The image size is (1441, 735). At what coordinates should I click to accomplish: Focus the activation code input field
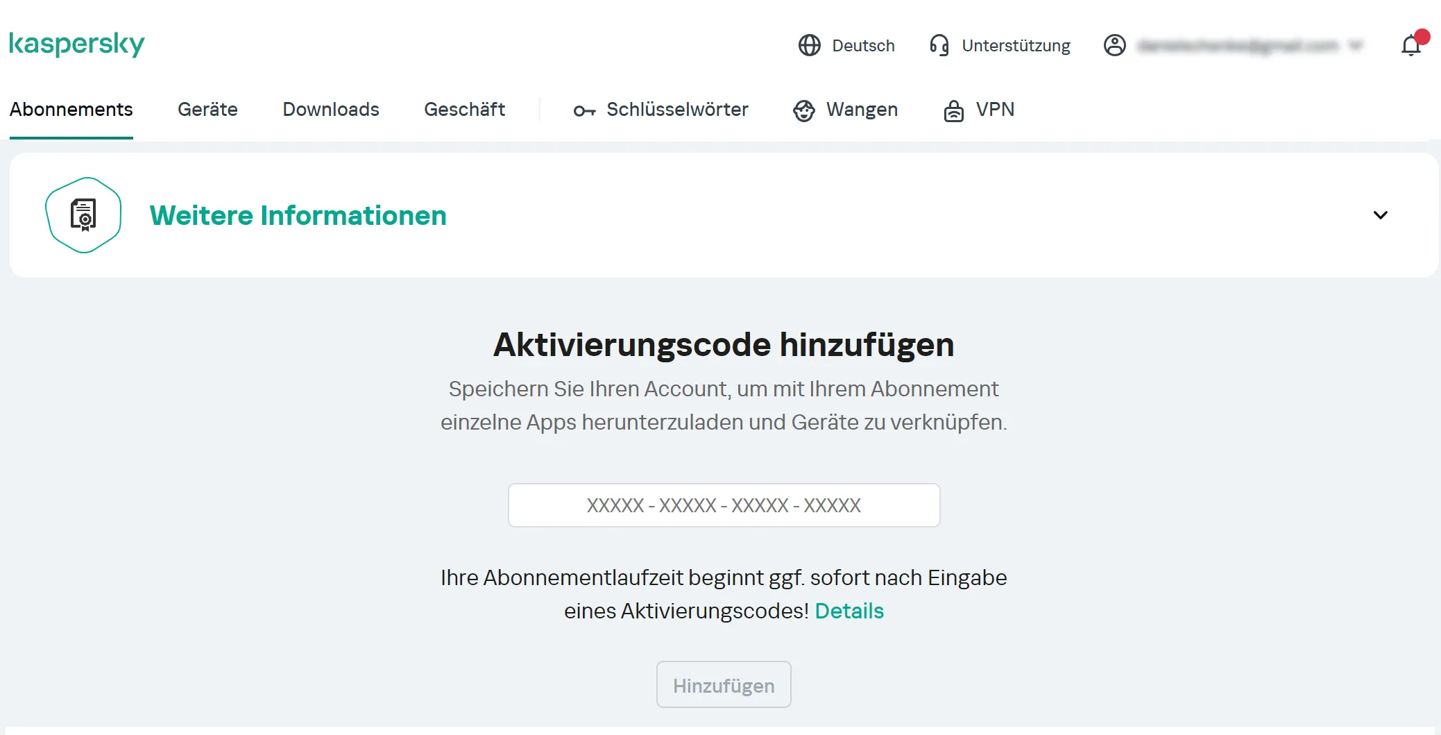[724, 505]
